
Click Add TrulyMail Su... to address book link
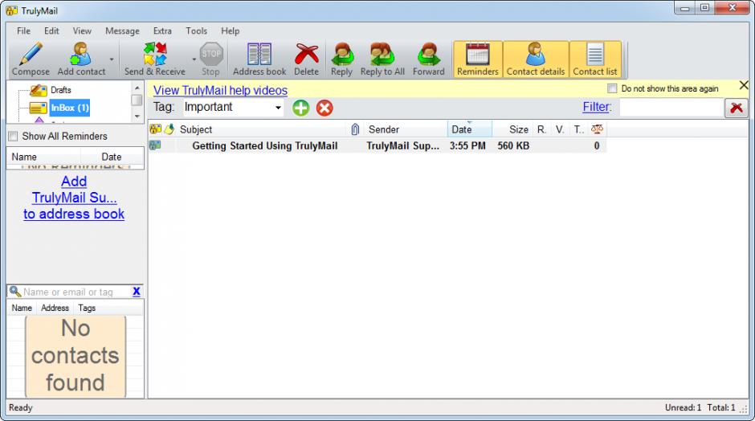[74, 198]
